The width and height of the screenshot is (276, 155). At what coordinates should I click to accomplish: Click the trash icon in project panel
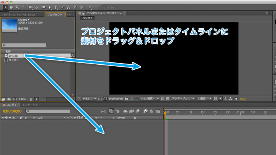click(31, 99)
